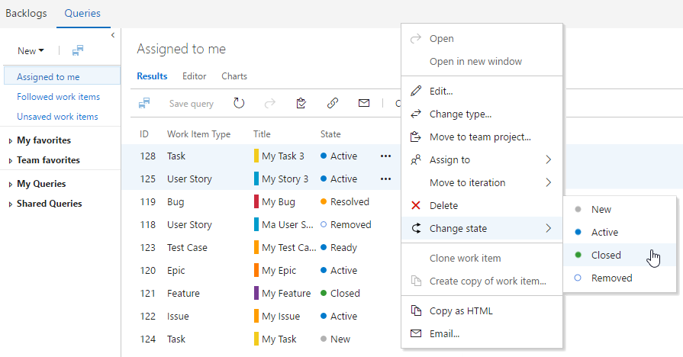Click the query icon beside New dropdown

(x=78, y=50)
